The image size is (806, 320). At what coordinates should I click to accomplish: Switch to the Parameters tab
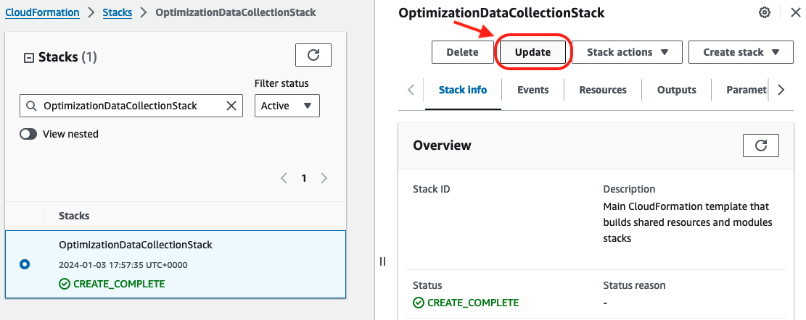coord(747,90)
